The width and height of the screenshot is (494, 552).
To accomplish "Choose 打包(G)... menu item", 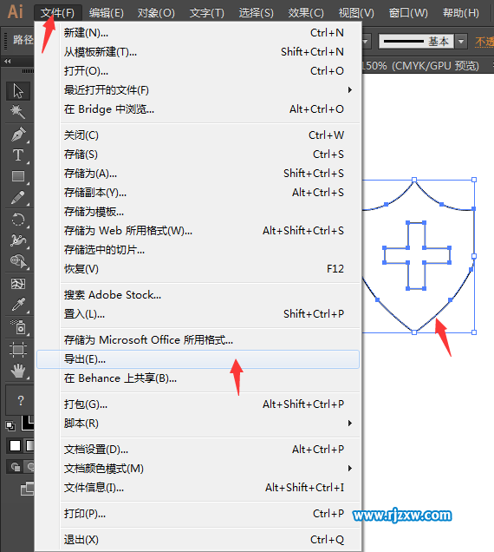I will click(x=198, y=404).
